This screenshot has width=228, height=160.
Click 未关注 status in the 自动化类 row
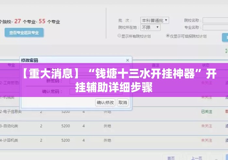pos(207,126)
